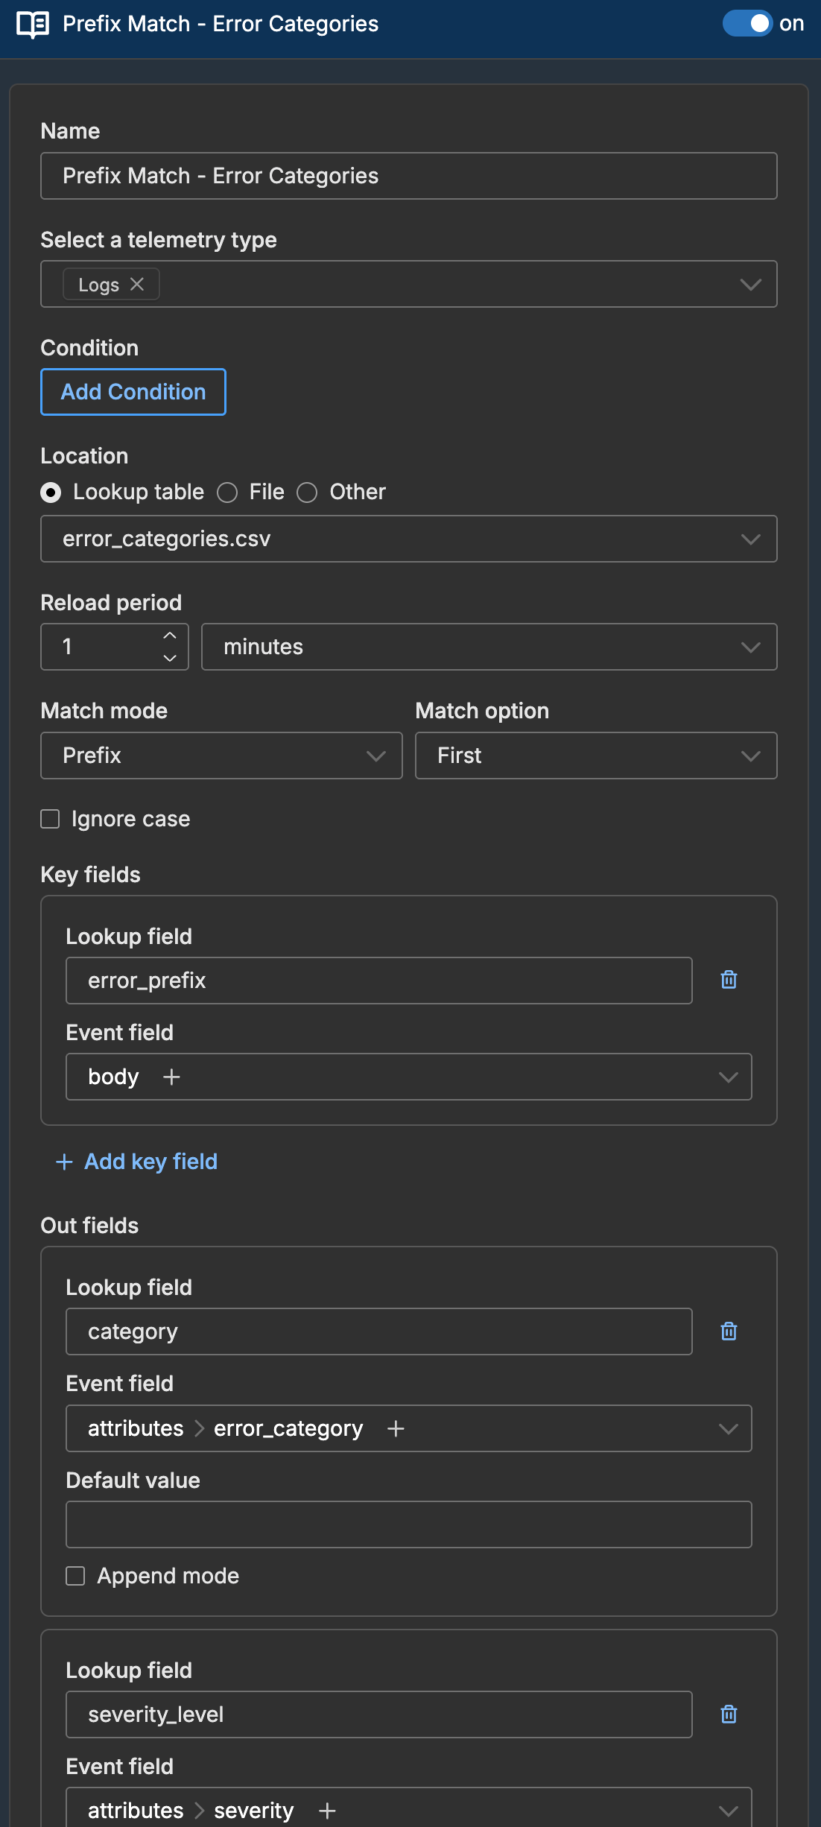Enable the Ignore case checkbox
This screenshot has height=1827, width=821.
pyautogui.click(x=50, y=820)
